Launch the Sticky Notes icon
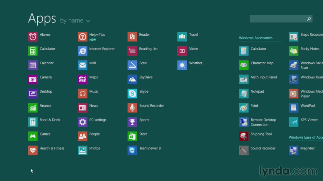Screen dimensions: 323x181 [x=293, y=51]
